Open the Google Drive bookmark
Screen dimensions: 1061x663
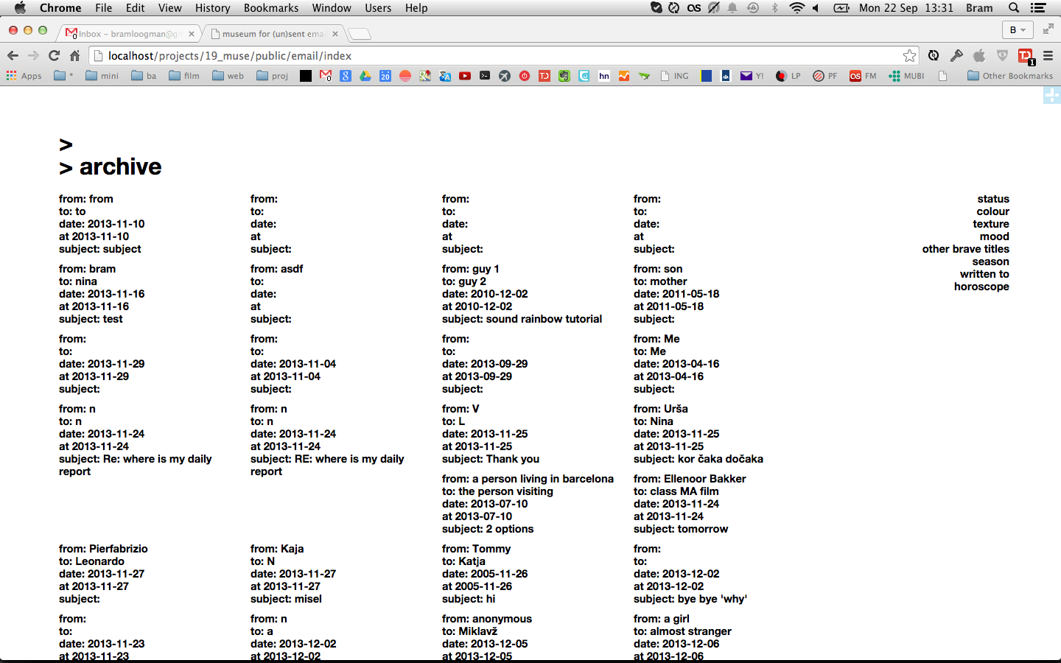[365, 76]
